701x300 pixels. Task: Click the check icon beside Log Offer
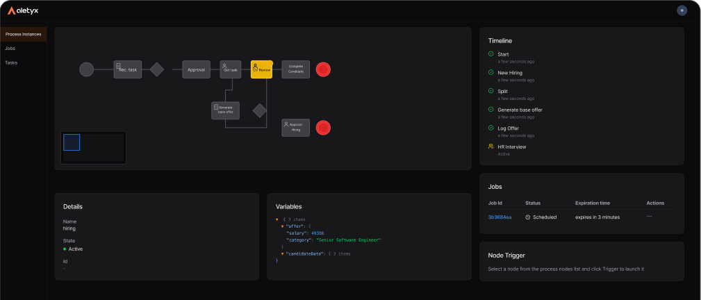pos(491,128)
